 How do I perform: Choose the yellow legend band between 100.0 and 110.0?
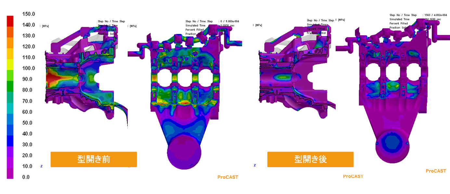click(10, 64)
